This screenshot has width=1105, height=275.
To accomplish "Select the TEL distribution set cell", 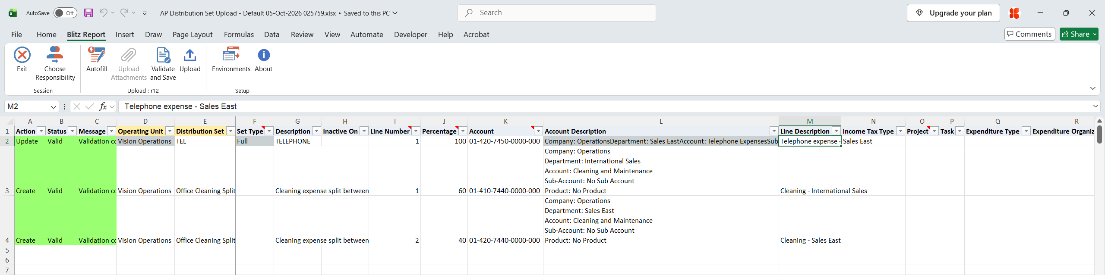I will coord(205,141).
